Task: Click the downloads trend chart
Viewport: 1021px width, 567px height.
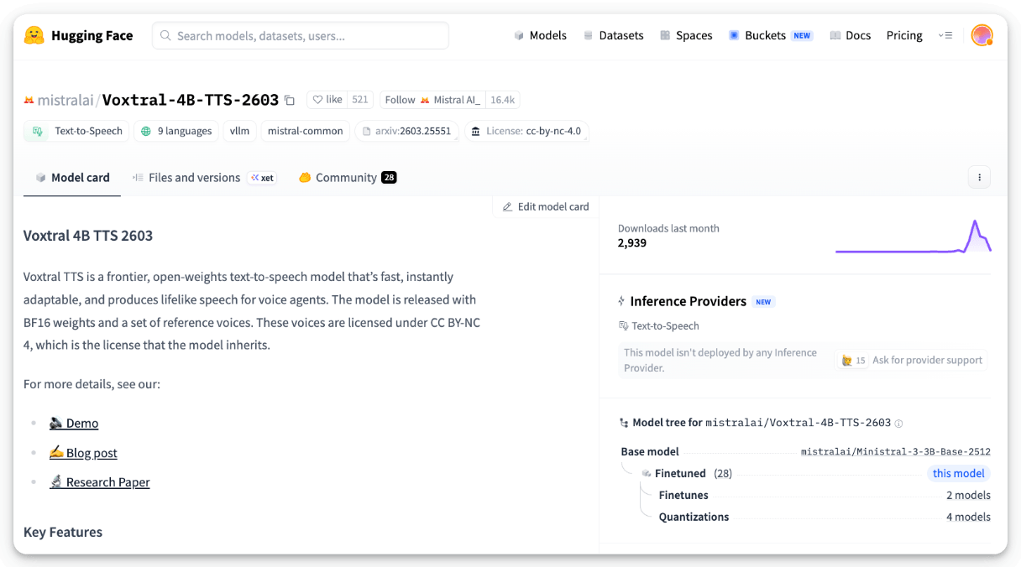Action: 914,236
